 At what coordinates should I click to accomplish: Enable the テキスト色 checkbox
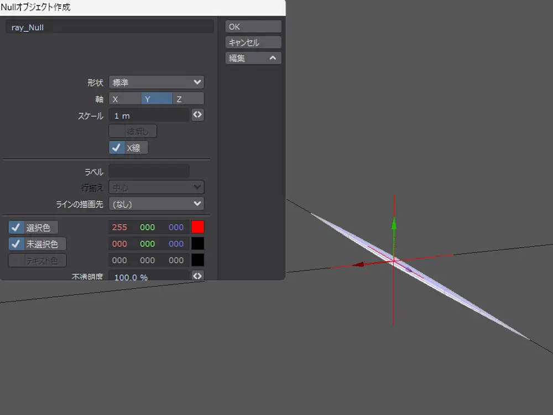[x=16, y=260]
